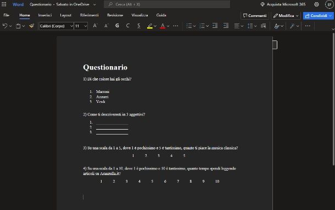Viewport: 335px width, 210px height.
Task: Switch to the Riferimenti tab
Action: [x=90, y=15]
